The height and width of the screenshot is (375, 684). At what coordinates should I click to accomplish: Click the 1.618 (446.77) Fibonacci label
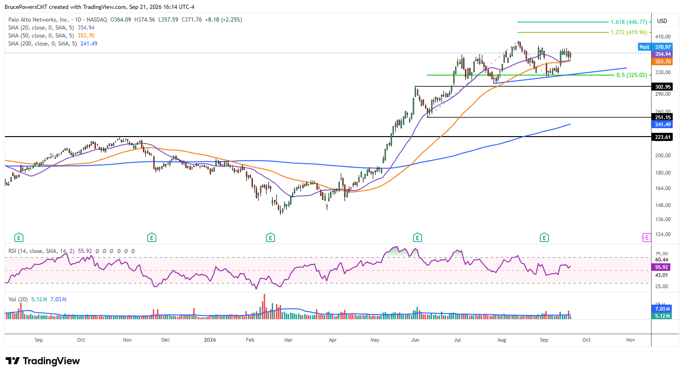629,22
